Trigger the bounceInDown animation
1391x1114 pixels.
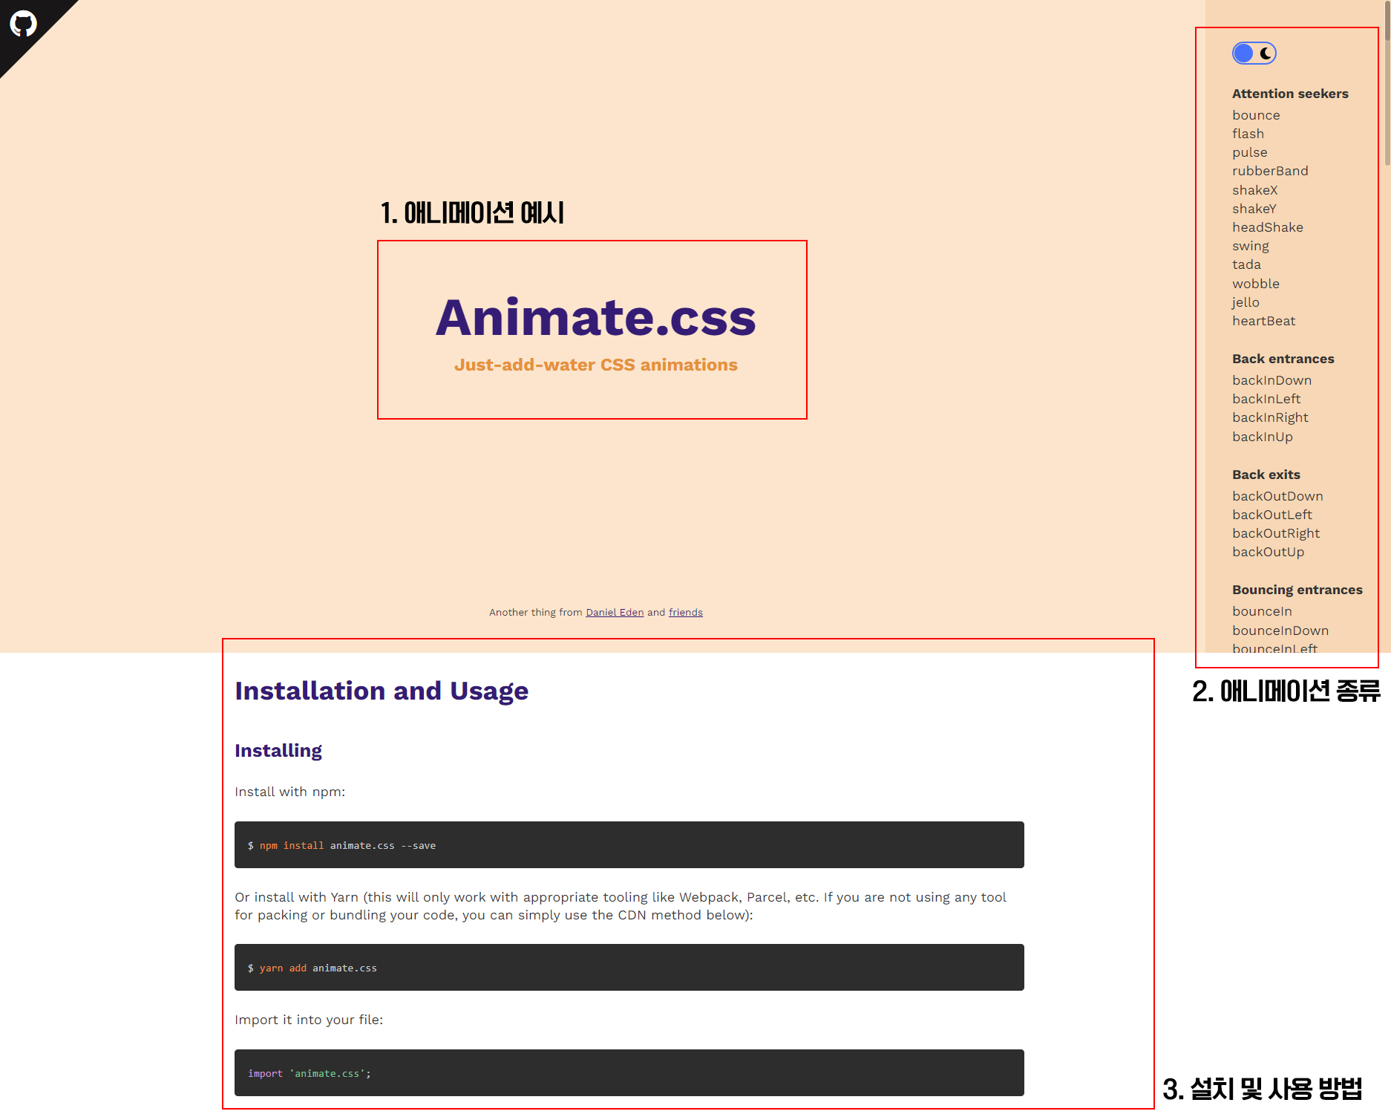1280,631
